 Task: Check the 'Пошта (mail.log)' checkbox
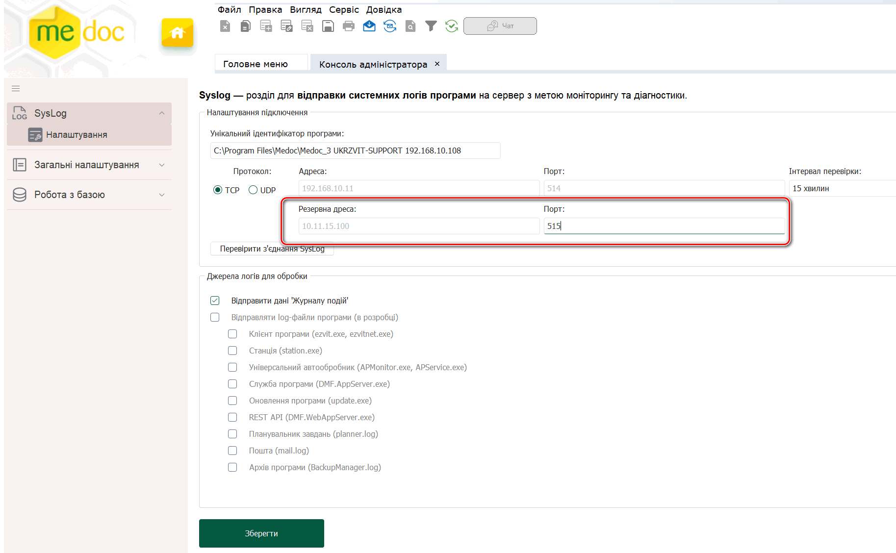click(232, 451)
